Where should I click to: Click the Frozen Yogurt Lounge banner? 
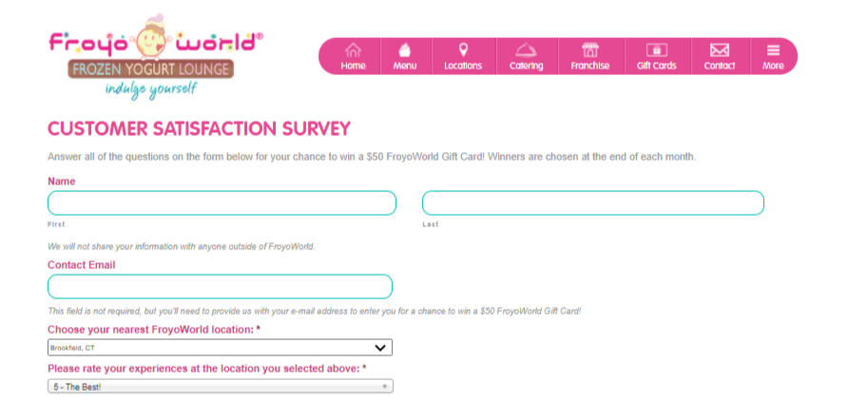pos(151,69)
